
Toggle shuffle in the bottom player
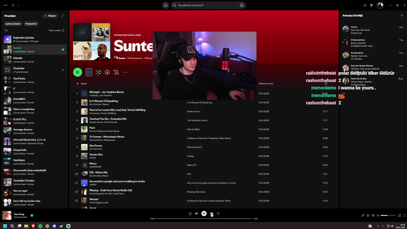(190, 214)
